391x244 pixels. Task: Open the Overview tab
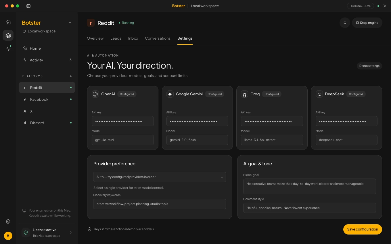tap(95, 38)
